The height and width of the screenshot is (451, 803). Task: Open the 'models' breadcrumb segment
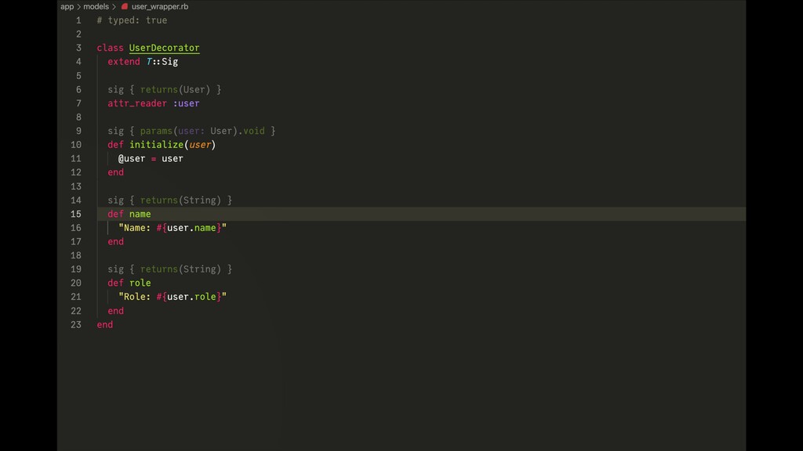click(x=96, y=6)
